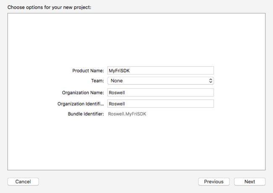Click the Product Name input field
The width and height of the screenshot is (273, 193).
[x=160, y=70]
